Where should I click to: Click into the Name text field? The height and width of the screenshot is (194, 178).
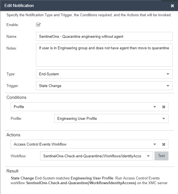pos(104,36)
